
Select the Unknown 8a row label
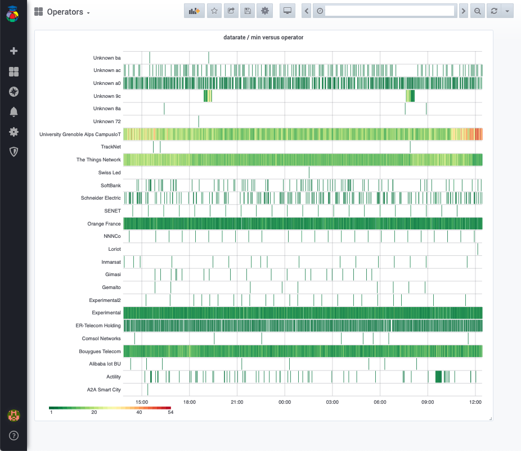[107, 109]
